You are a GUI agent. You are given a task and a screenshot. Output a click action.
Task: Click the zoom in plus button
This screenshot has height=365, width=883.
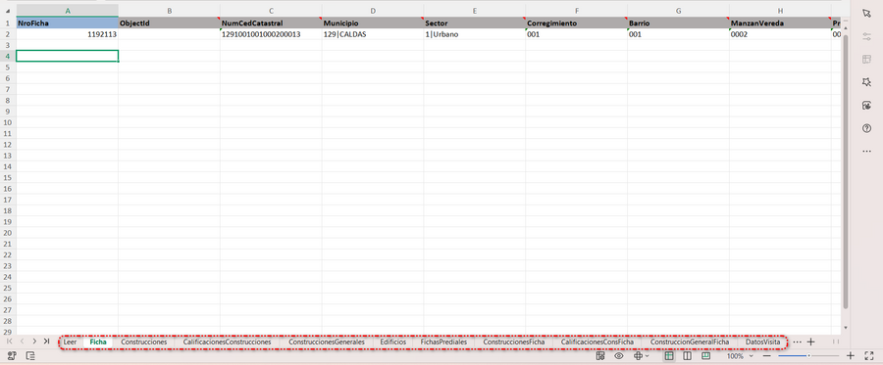coord(851,355)
